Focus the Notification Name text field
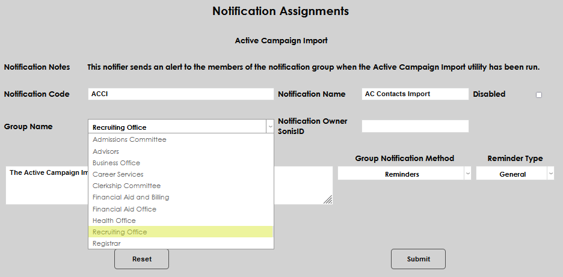Screen dimensions: 563x277 (x=415, y=94)
